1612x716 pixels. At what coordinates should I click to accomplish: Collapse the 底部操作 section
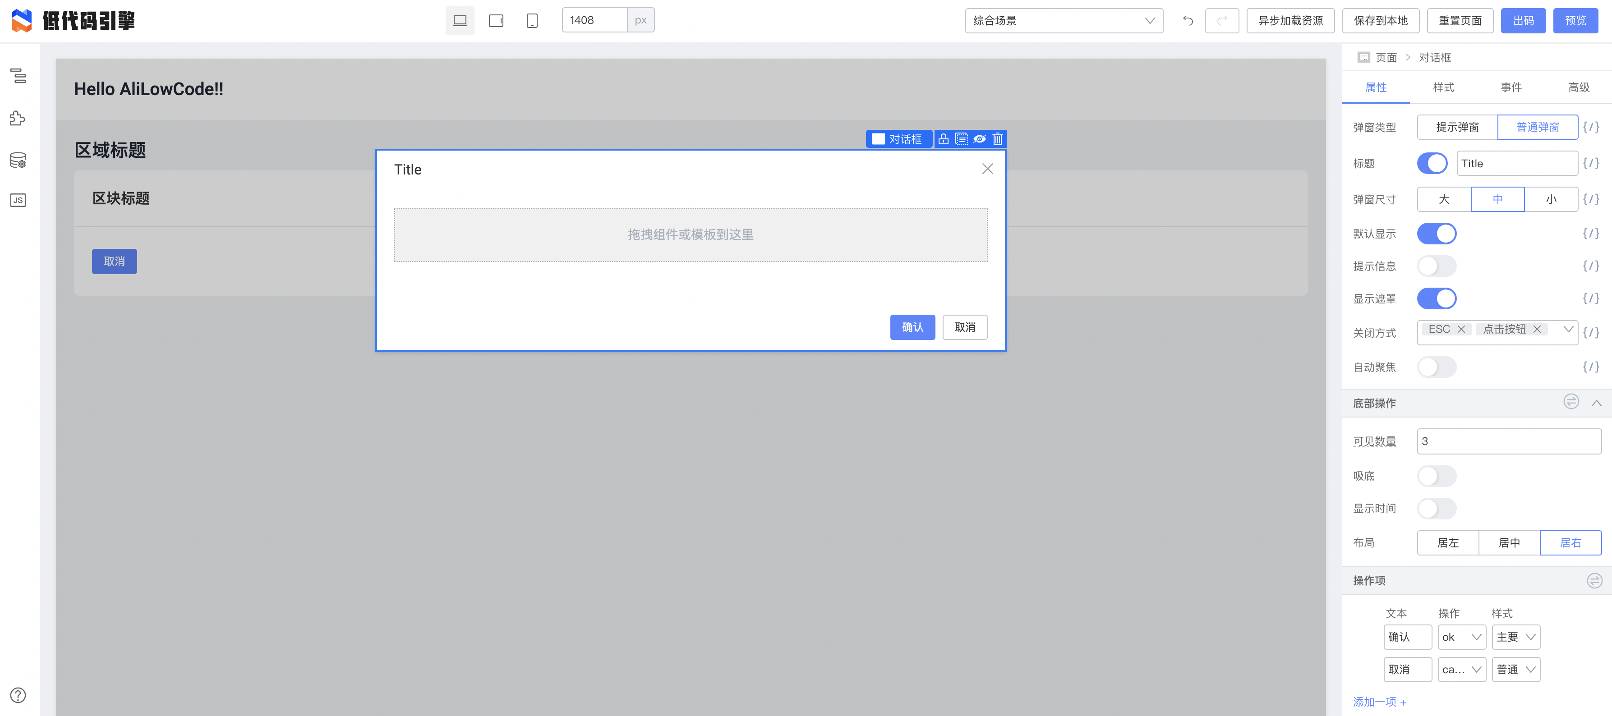coord(1596,404)
